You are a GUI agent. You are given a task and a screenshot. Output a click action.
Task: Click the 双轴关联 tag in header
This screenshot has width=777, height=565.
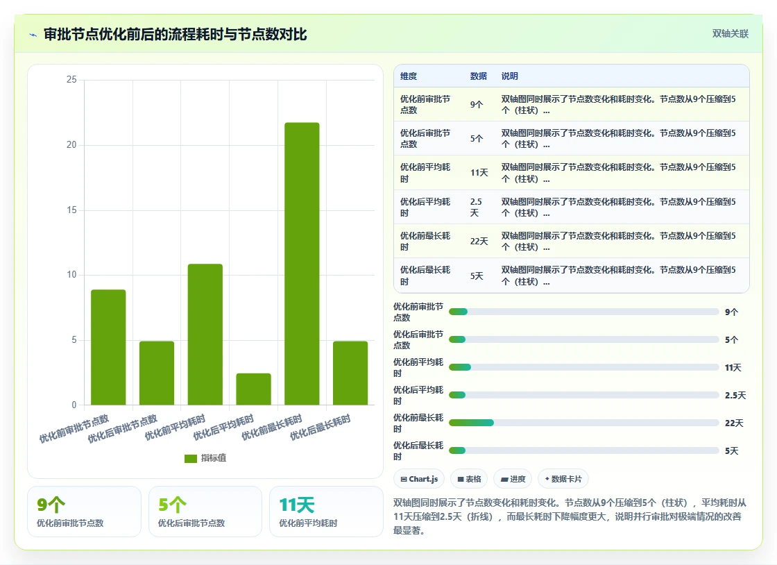click(x=730, y=34)
